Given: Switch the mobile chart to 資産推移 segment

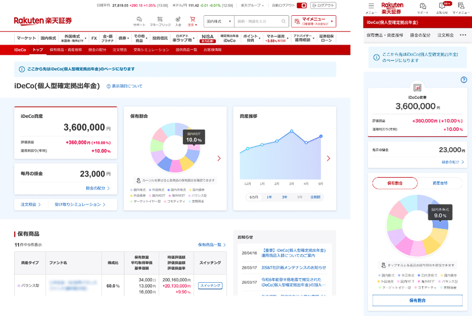Looking at the screenshot, I should [440, 183].
